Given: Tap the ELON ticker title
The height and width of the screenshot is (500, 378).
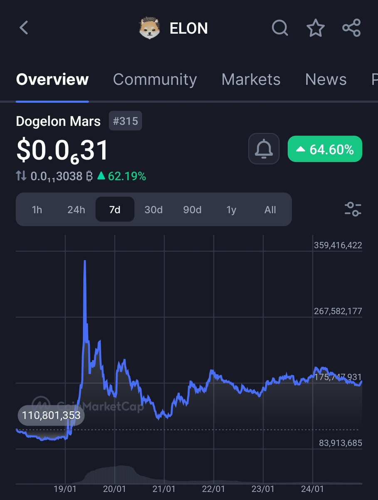Looking at the screenshot, I should click(188, 28).
